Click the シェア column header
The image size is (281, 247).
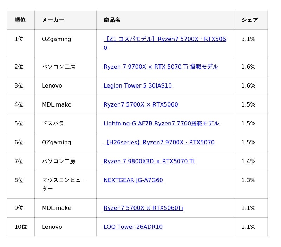tap(249, 20)
